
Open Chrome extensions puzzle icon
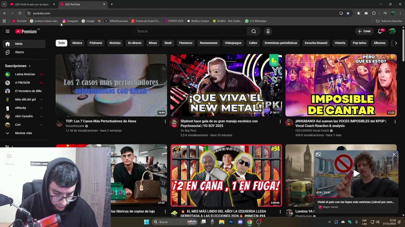pyautogui.click(x=374, y=13)
